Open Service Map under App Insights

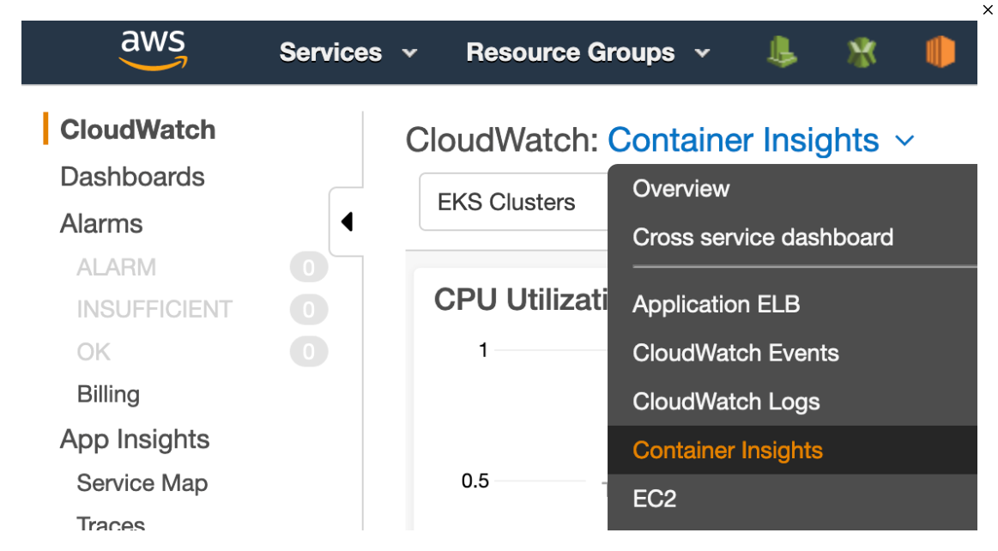pos(142,483)
